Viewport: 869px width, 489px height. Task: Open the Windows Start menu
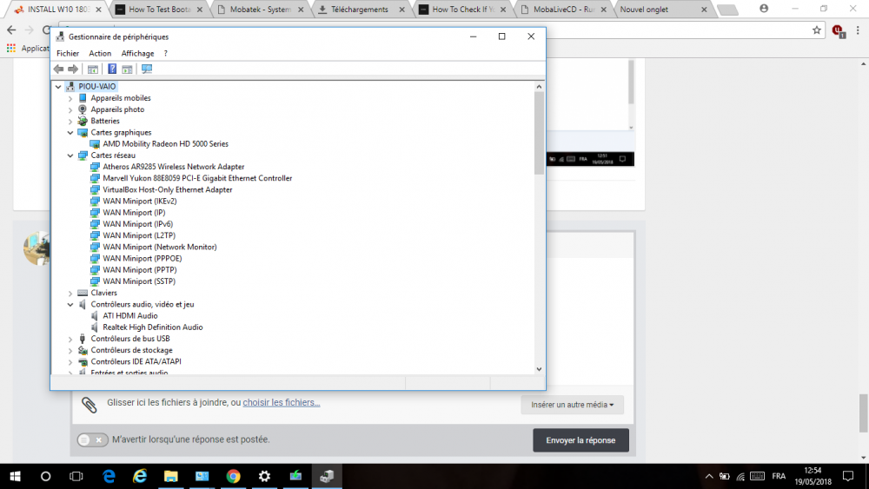(15, 476)
